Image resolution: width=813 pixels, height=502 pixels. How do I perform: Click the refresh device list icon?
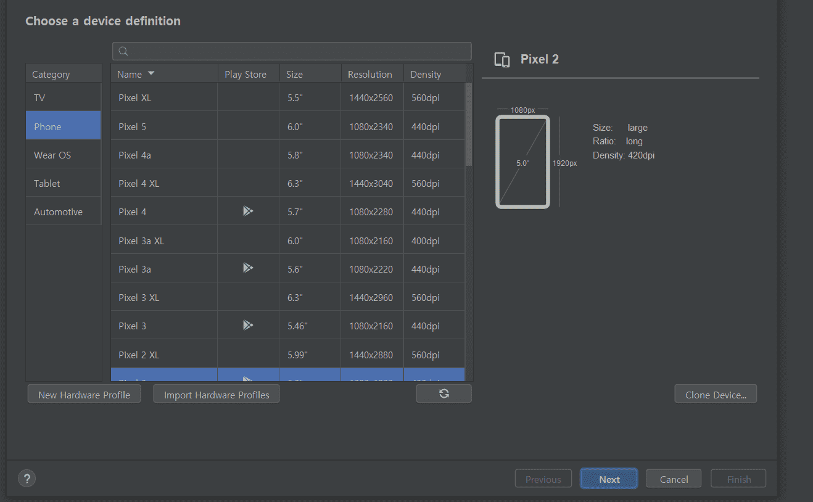pos(444,393)
